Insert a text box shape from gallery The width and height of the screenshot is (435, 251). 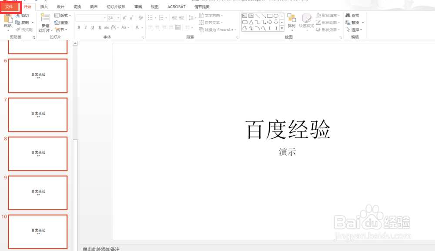tap(244, 16)
